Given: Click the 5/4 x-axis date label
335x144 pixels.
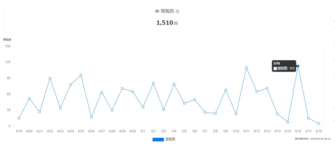Looking at the screenshot, I should [174, 131].
